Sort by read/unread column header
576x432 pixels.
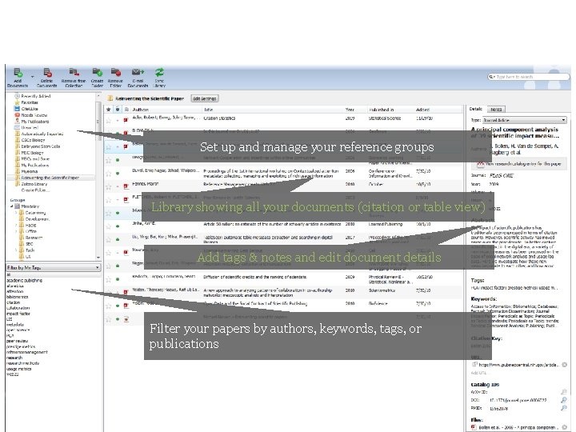pyautogui.click(x=118, y=110)
